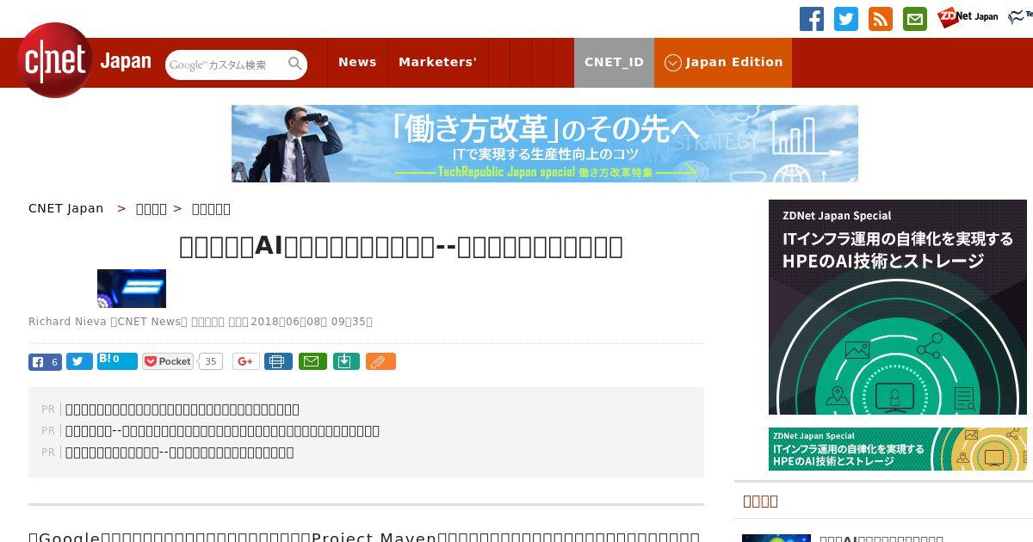Save article to Pocket
This screenshot has height=542, width=1033.
[168, 361]
